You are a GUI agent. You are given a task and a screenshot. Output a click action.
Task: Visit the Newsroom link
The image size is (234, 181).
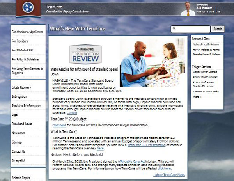tap(18, 133)
